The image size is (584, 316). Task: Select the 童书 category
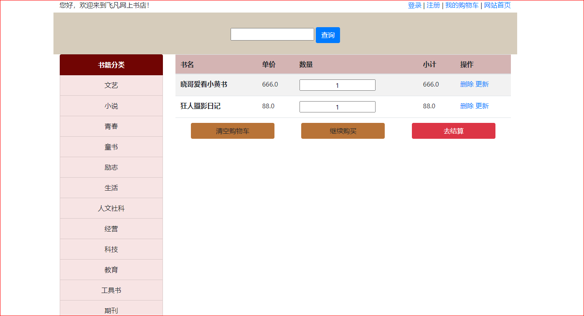pos(111,147)
